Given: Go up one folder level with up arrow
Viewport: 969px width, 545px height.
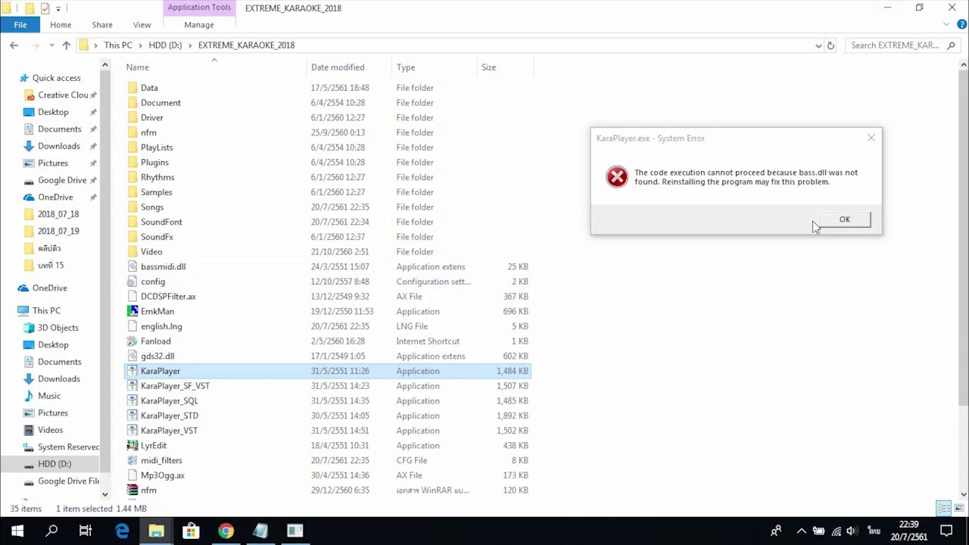Looking at the screenshot, I should (66, 45).
